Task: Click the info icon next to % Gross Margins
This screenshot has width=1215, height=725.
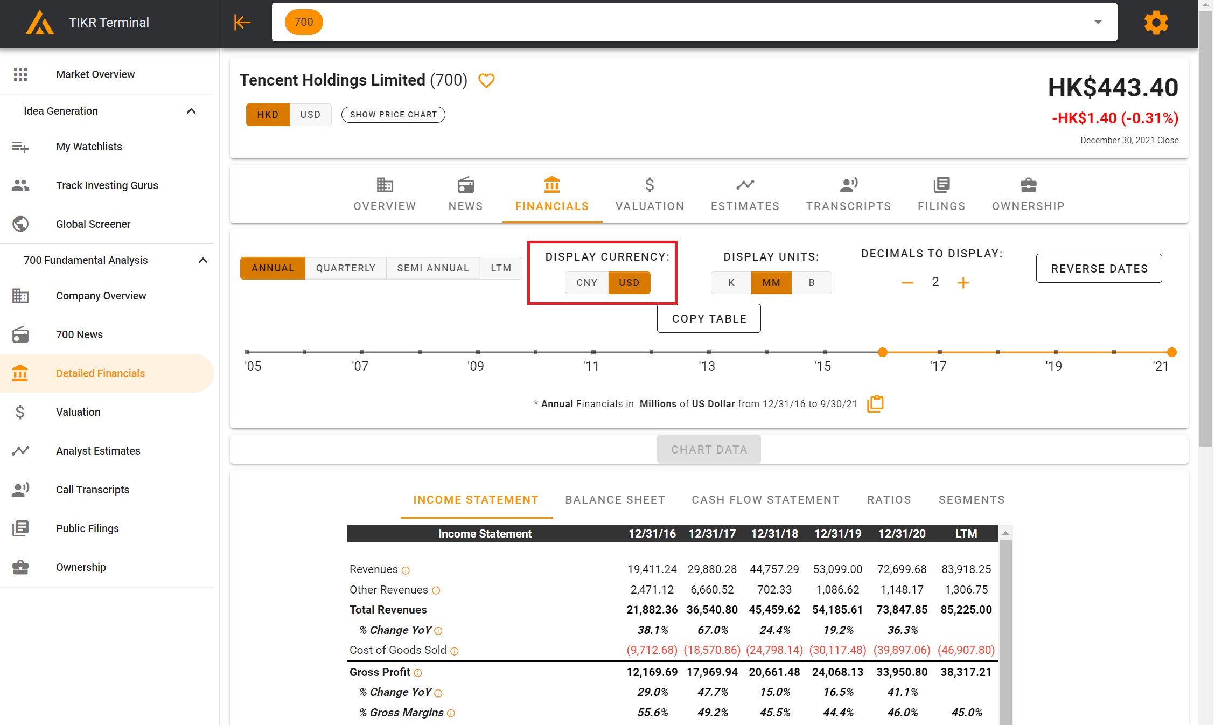Action: [x=451, y=713]
